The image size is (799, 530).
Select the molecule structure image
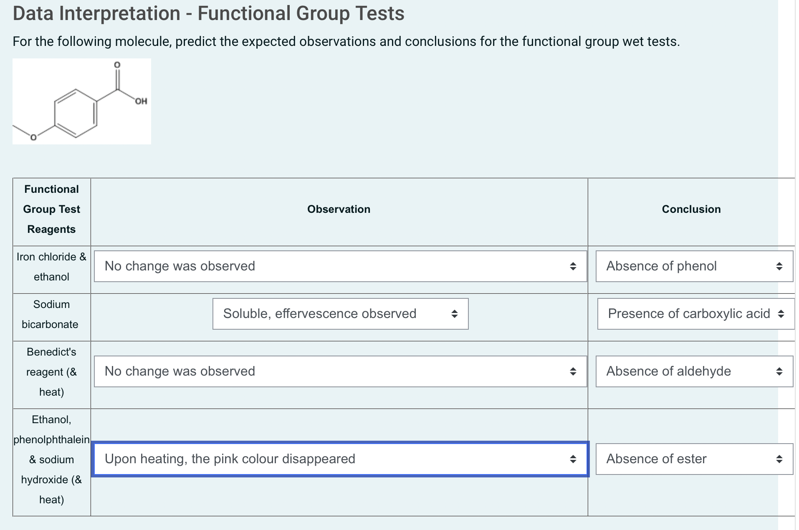pyautogui.click(x=82, y=101)
